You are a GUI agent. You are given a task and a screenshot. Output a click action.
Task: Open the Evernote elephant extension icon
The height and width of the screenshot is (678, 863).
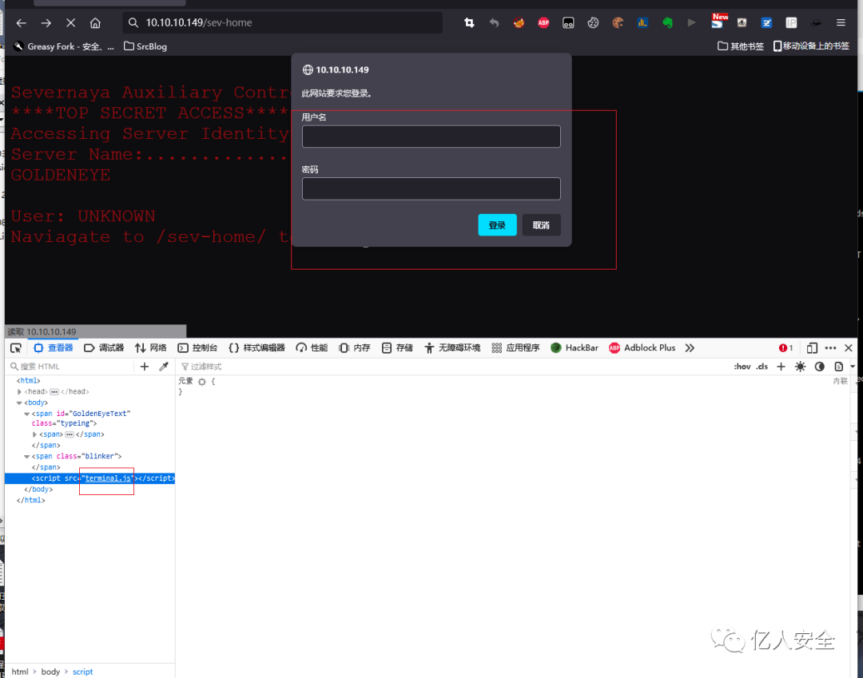point(667,22)
